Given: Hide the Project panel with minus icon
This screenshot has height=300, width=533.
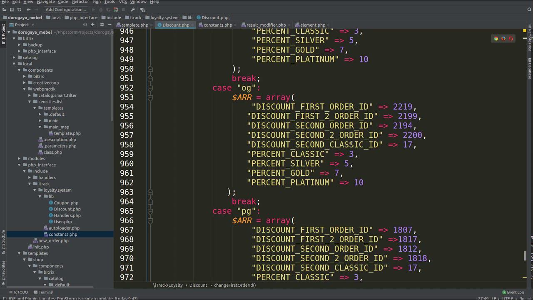Looking at the screenshot, I should [x=109, y=25].
